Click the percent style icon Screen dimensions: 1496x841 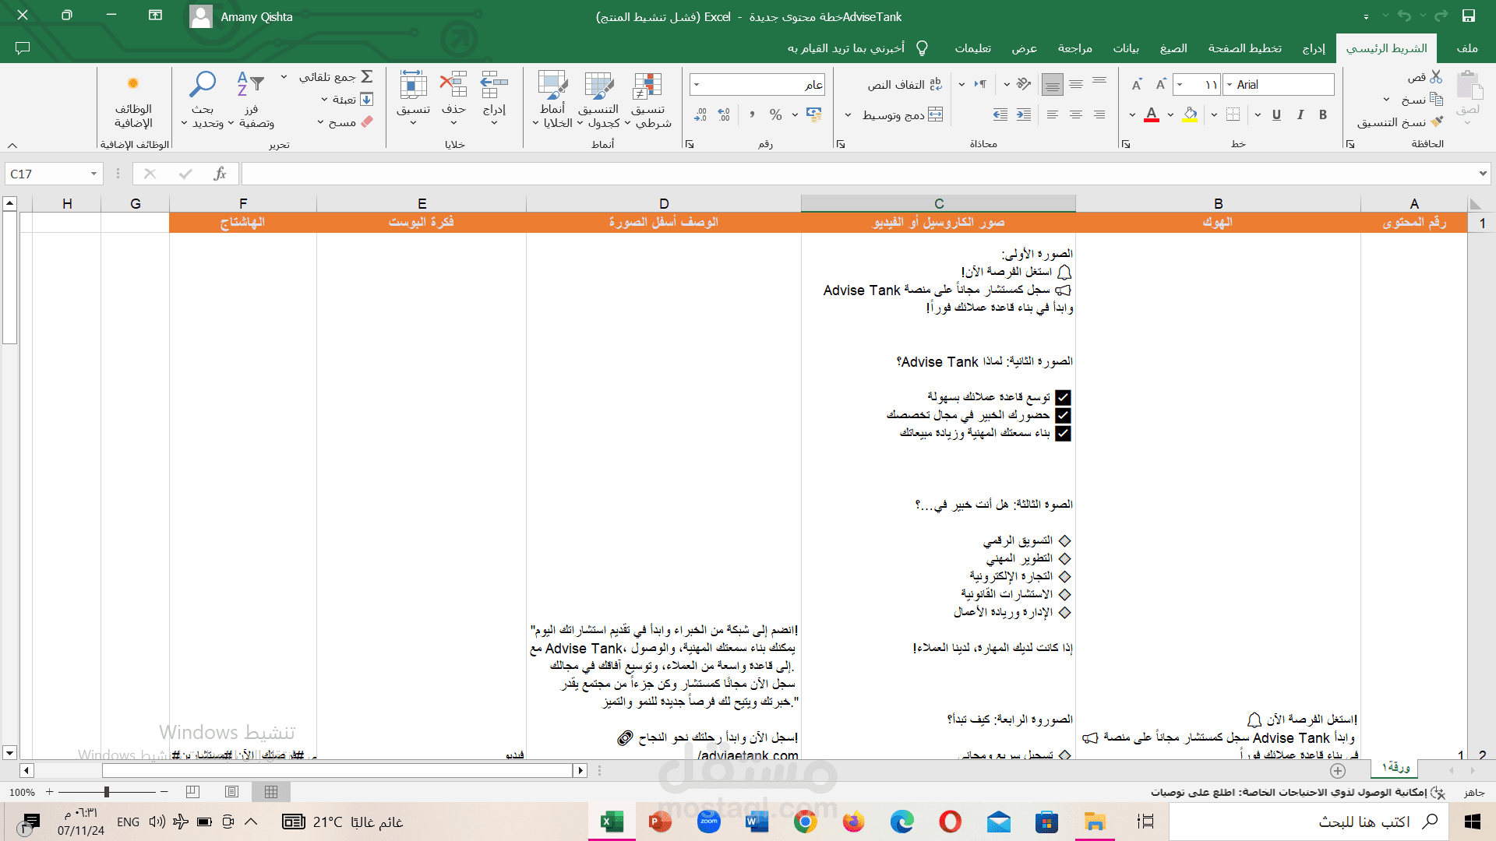click(775, 115)
